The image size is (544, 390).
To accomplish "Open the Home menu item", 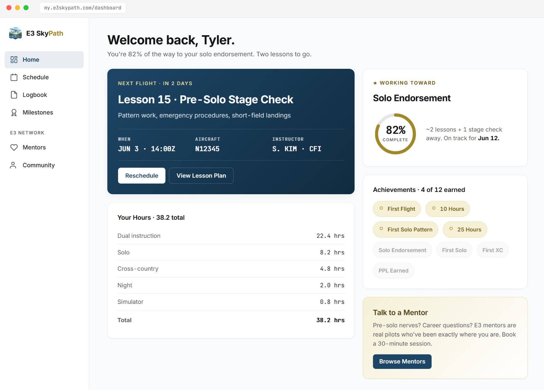I will click(x=44, y=60).
